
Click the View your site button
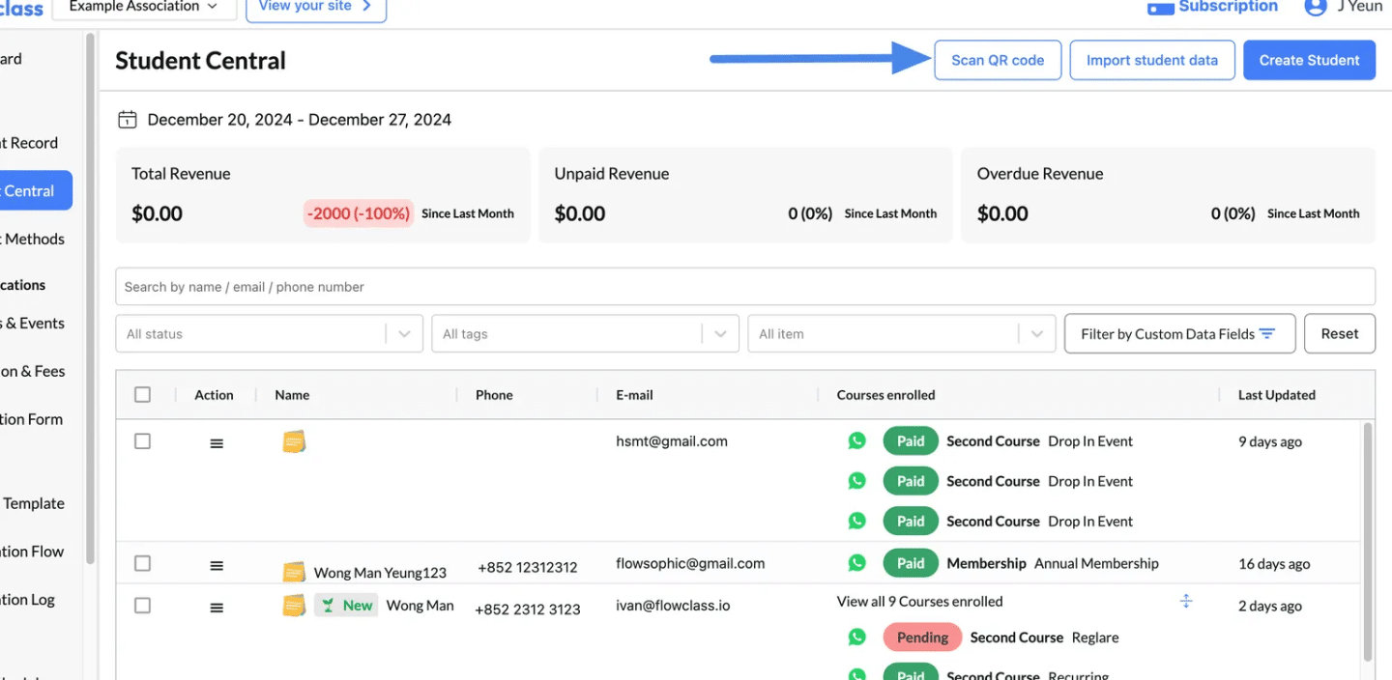click(316, 8)
